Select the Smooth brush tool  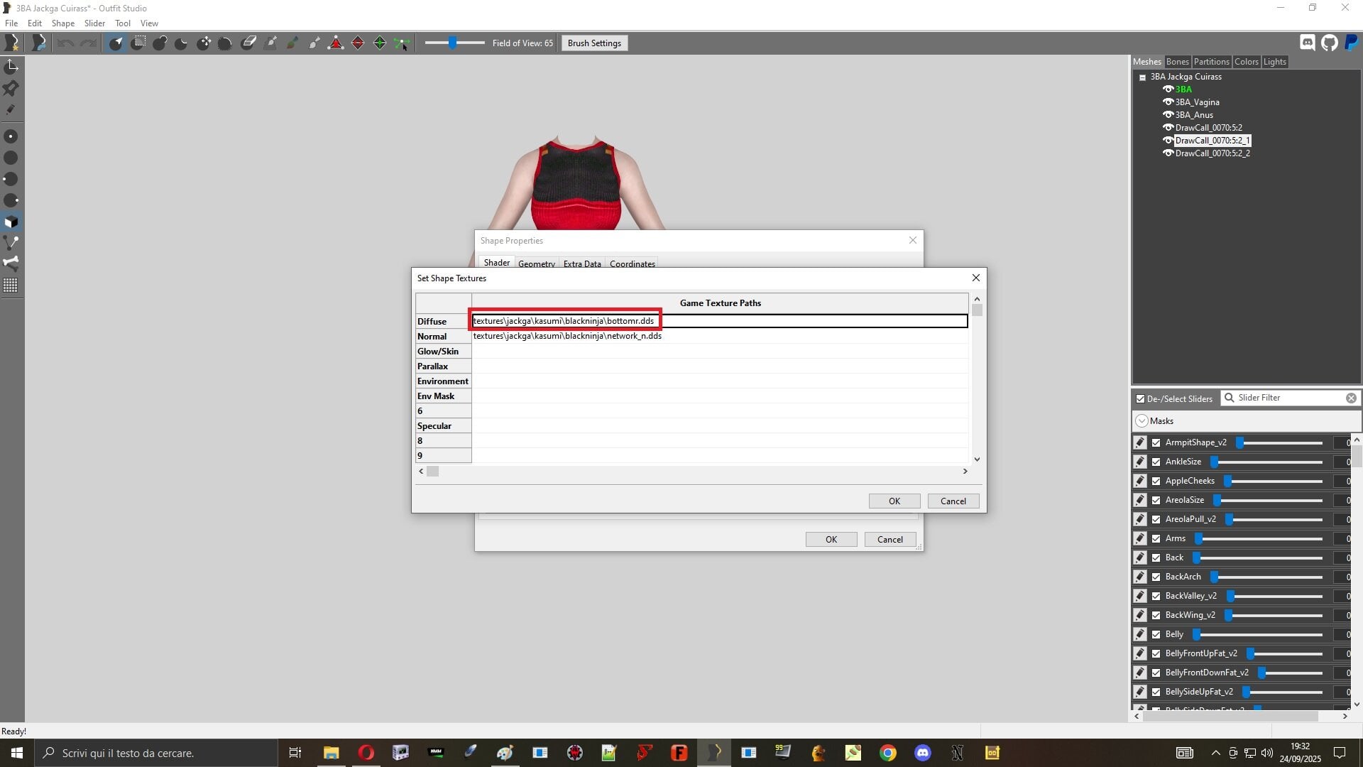pyautogui.click(x=225, y=43)
